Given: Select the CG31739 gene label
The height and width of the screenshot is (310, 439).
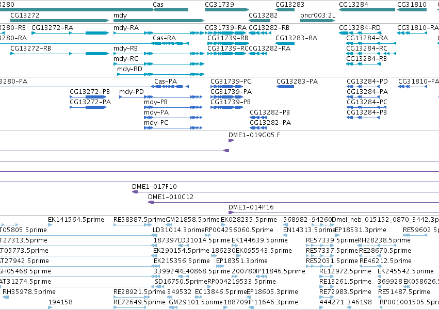Looking at the screenshot, I should 219,5.
